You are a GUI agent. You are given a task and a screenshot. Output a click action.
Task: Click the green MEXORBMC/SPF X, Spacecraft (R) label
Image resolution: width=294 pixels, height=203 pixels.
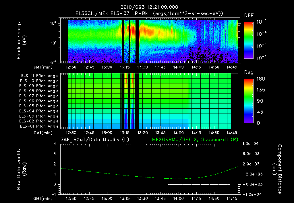195,140
